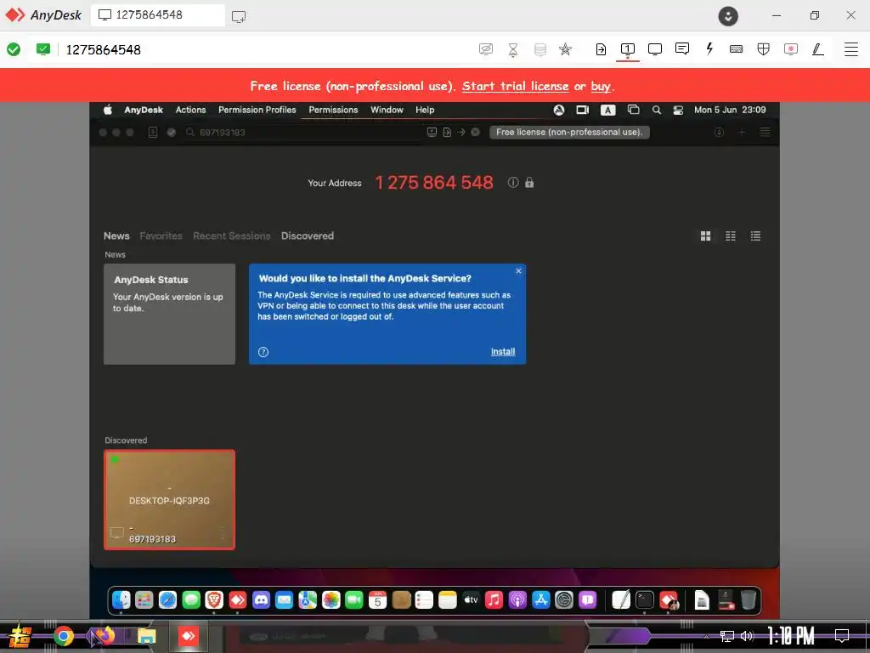This screenshot has height=653, width=870.
Task: Click the shield Permissions icon in toolbar
Action: click(x=764, y=48)
